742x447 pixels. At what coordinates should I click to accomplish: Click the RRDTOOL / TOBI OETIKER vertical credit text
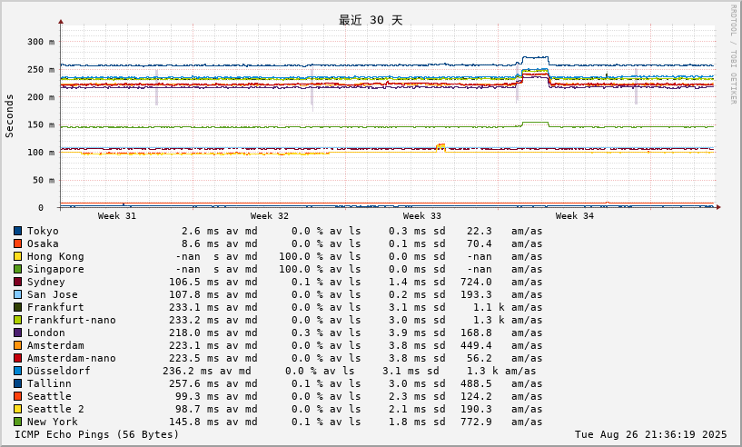click(x=733, y=55)
